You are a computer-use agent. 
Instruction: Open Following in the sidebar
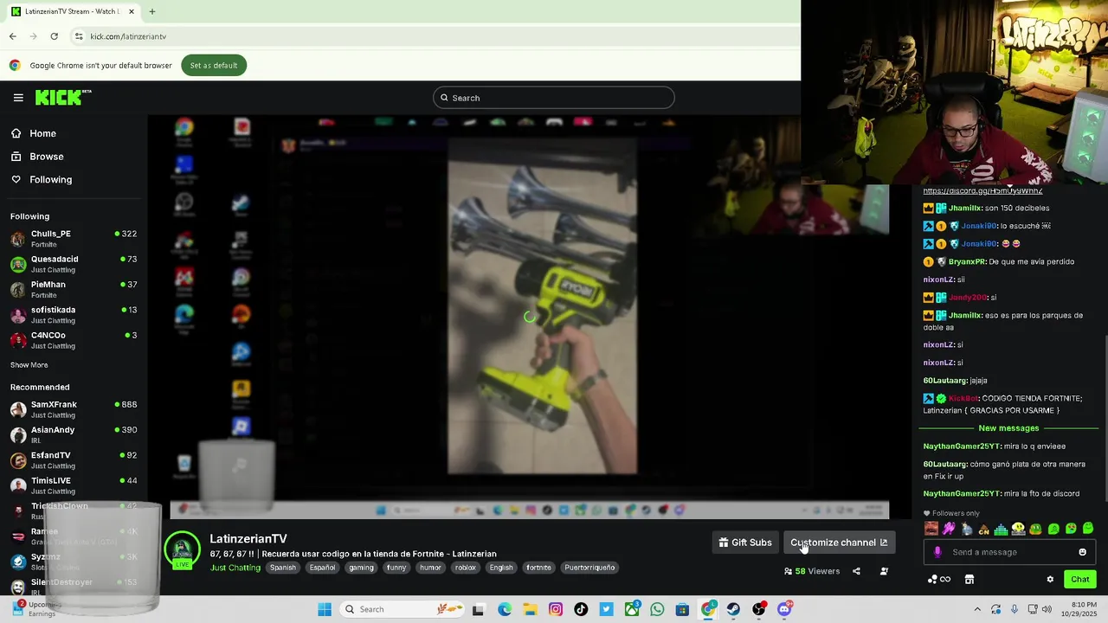[x=50, y=179]
